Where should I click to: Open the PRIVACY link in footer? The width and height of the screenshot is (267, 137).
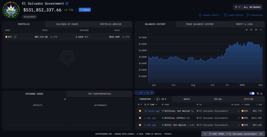tap(168, 134)
